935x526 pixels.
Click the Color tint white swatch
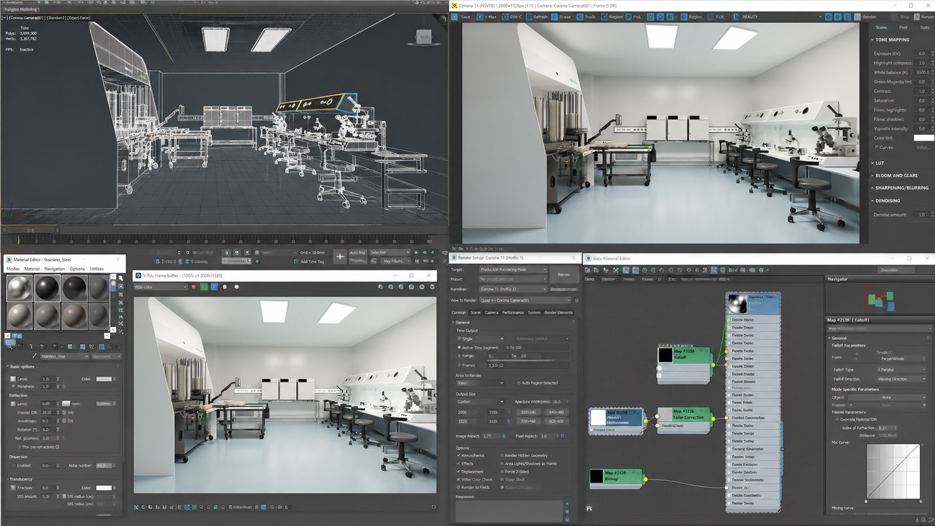(x=923, y=138)
